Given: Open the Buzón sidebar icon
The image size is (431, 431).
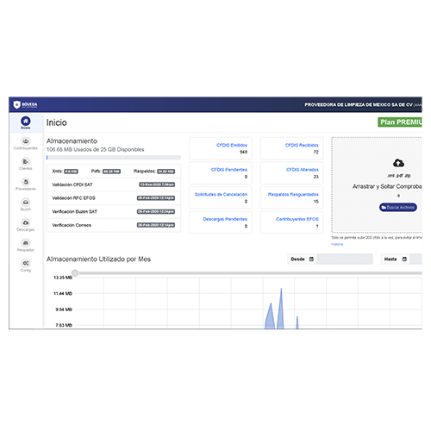Looking at the screenshot, I should pos(26,203).
